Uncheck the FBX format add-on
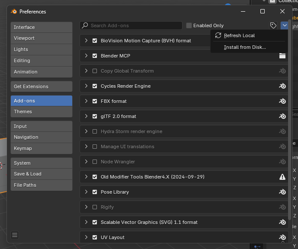The height and width of the screenshot is (249, 298). (x=95, y=101)
